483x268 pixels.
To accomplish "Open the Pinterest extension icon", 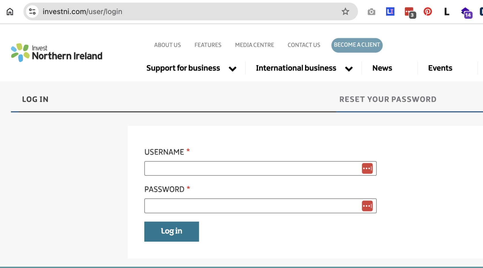I will [428, 12].
